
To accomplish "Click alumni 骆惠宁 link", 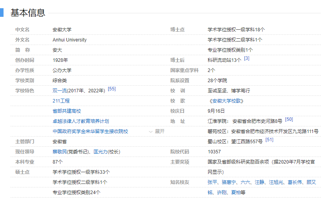I will 228,182.
